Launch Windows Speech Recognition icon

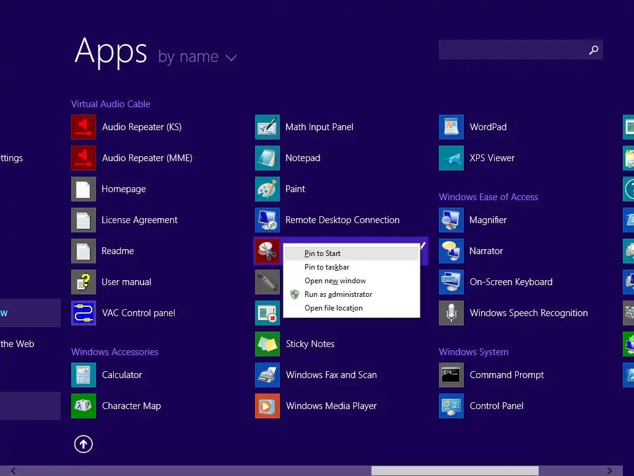[x=451, y=313]
